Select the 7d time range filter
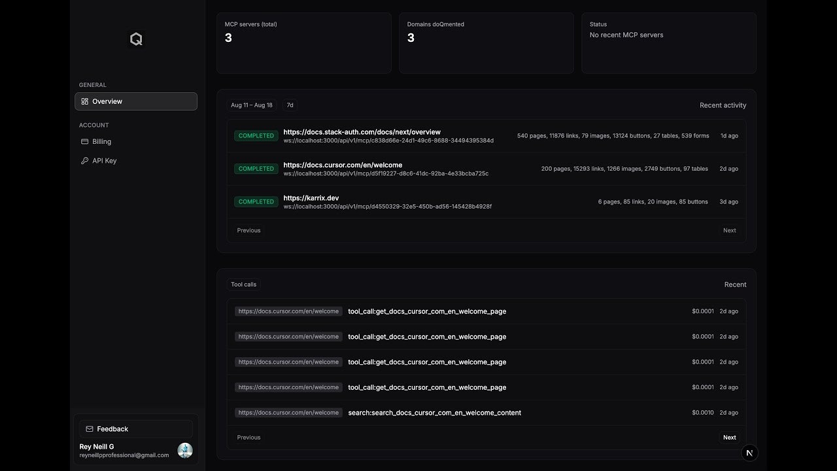 coord(290,105)
